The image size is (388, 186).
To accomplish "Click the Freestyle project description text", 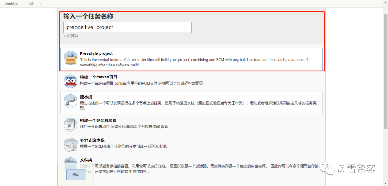I will [195, 63].
